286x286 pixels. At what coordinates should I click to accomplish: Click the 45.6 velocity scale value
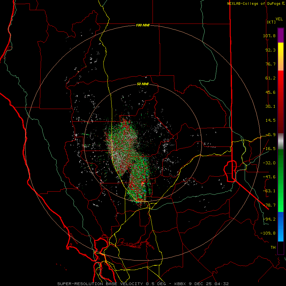270,92
